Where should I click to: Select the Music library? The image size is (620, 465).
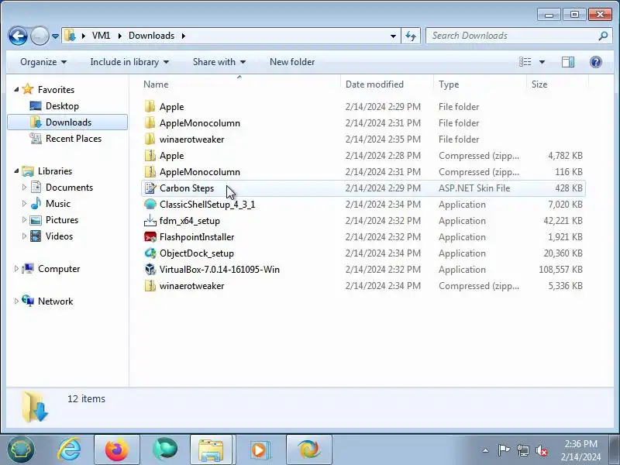coord(50,204)
